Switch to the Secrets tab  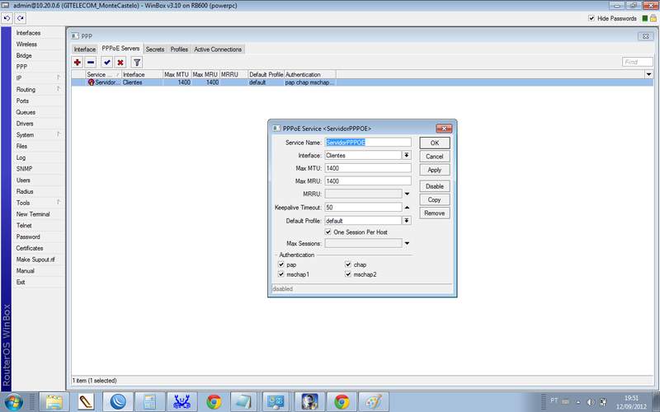pyautogui.click(x=155, y=49)
